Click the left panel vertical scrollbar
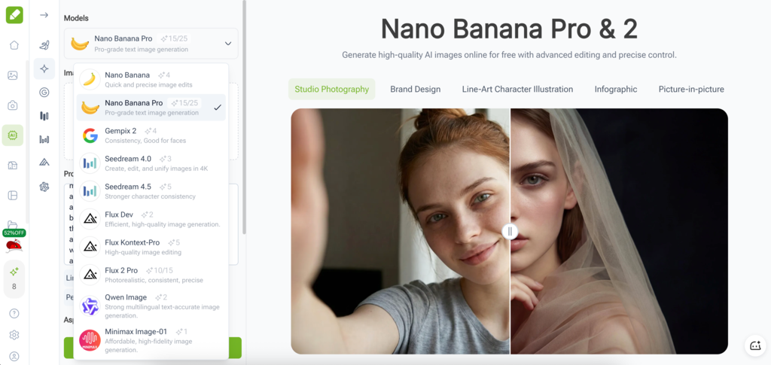Screen dimensions: 771x365 (x=244, y=117)
